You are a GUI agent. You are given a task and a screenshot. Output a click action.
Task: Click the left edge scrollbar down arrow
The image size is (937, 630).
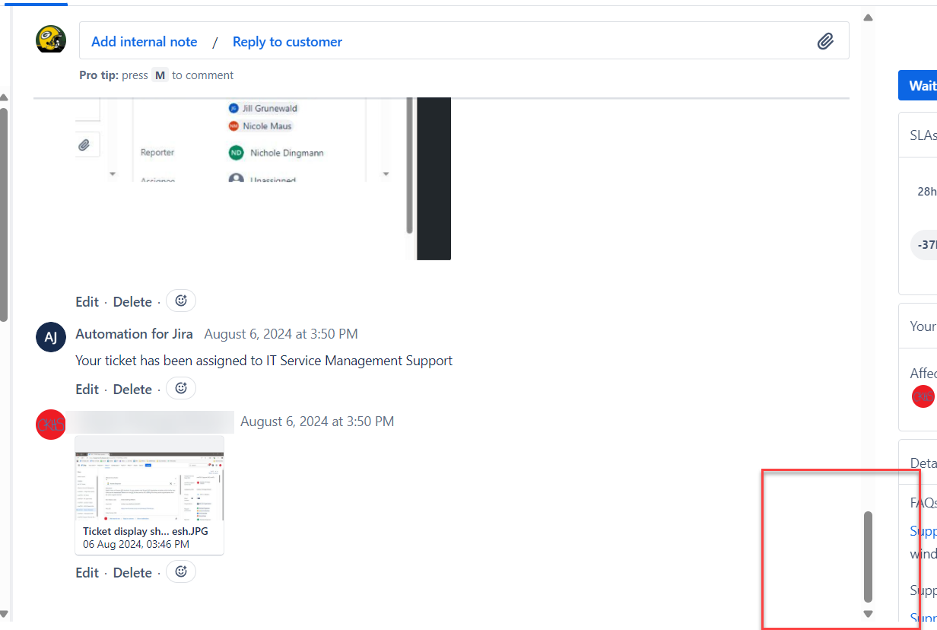4,613
